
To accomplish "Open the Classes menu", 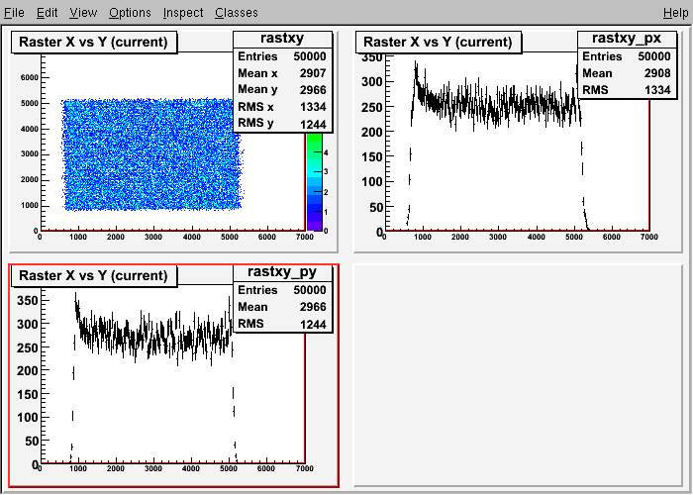I will click(x=237, y=12).
